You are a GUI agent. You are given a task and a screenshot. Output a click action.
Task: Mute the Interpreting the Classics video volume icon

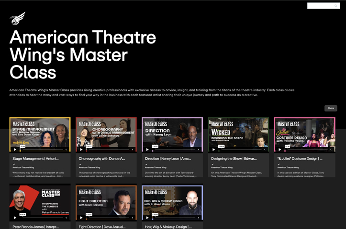66,218
